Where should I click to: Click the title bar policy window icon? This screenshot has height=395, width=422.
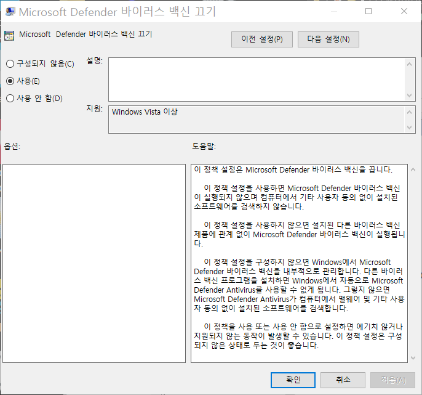tap(10, 12)
